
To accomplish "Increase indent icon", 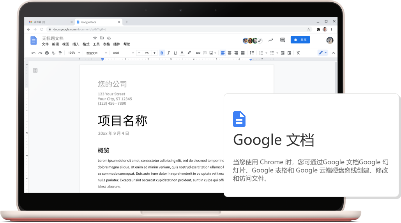I will pos(289,53).
